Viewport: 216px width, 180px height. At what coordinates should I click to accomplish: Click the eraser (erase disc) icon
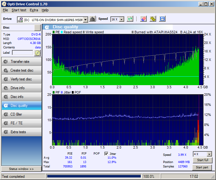click(143, 19)
